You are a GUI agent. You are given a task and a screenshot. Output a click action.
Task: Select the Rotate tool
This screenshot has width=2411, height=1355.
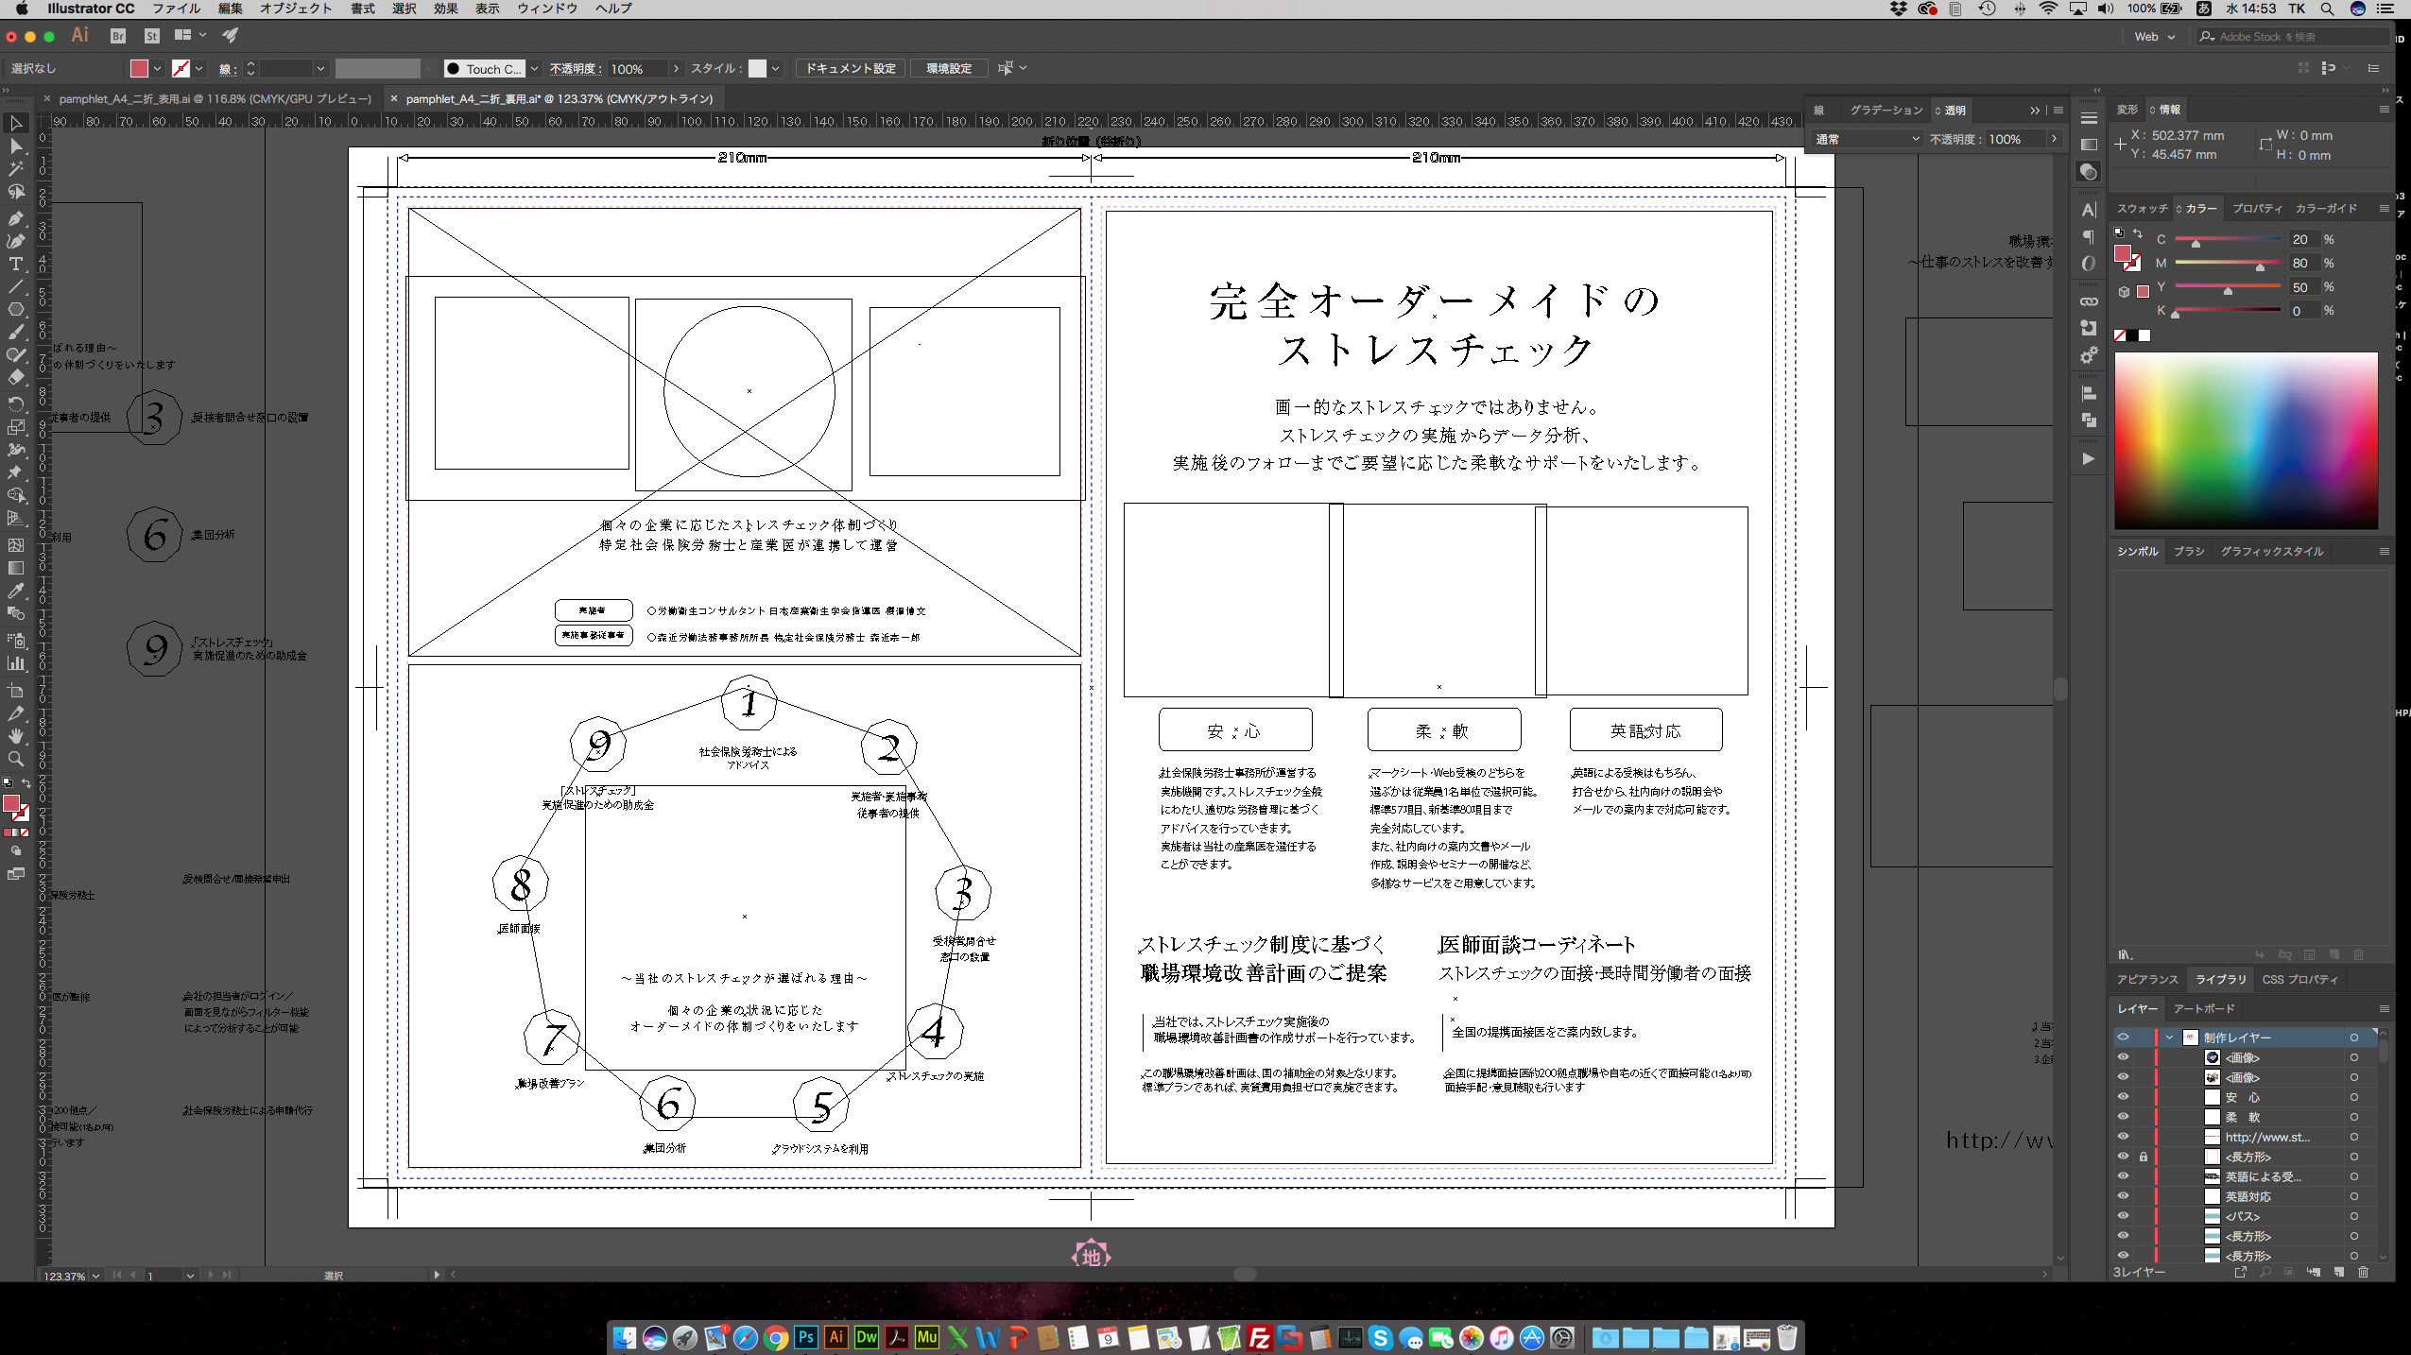[x=16, y=403]
